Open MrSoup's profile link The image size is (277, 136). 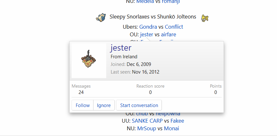[147, 128]
